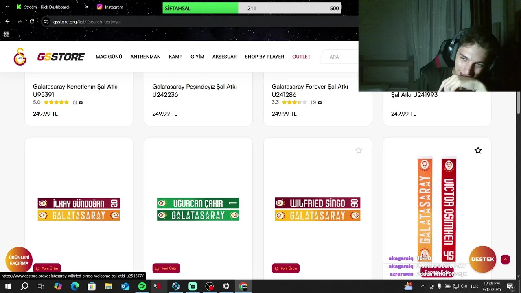Reload the page with the refresh icon
Screen dimensions: 521x293
point(32,22)
